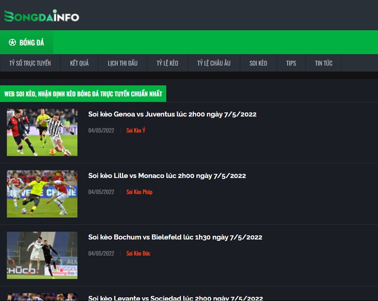Open the Lille vs Monaco match thumbnail

pyautogui.click(x=42, y=194)
